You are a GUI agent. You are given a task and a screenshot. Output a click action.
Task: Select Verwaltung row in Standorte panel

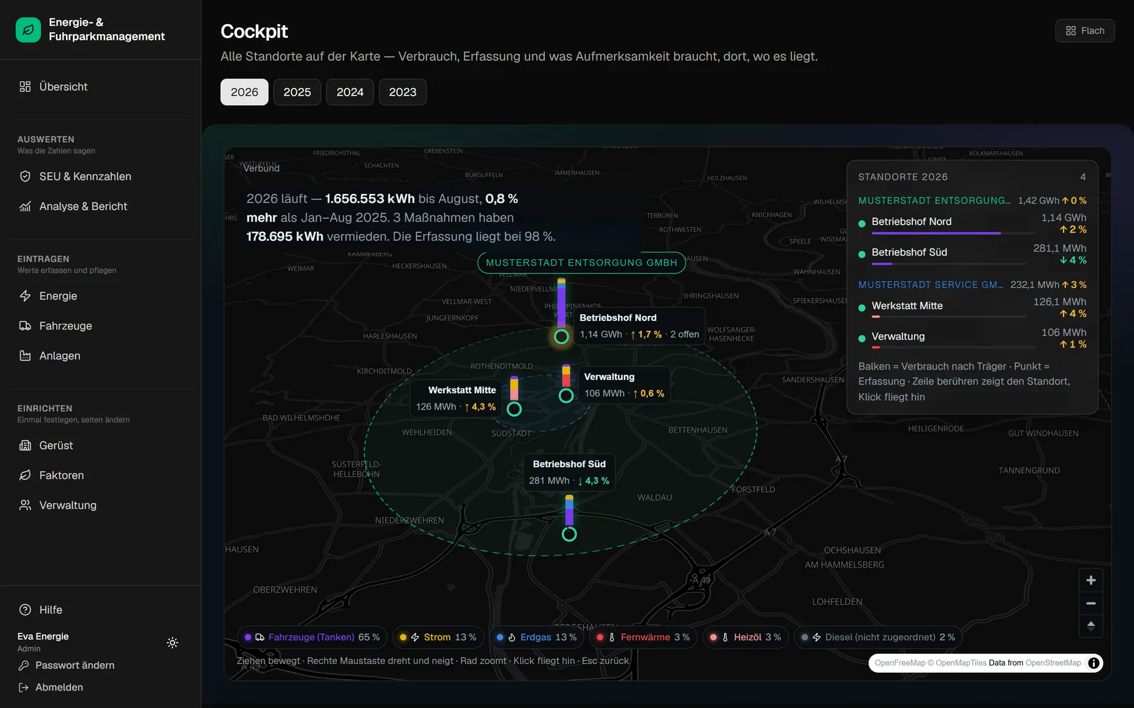(973, 339)
